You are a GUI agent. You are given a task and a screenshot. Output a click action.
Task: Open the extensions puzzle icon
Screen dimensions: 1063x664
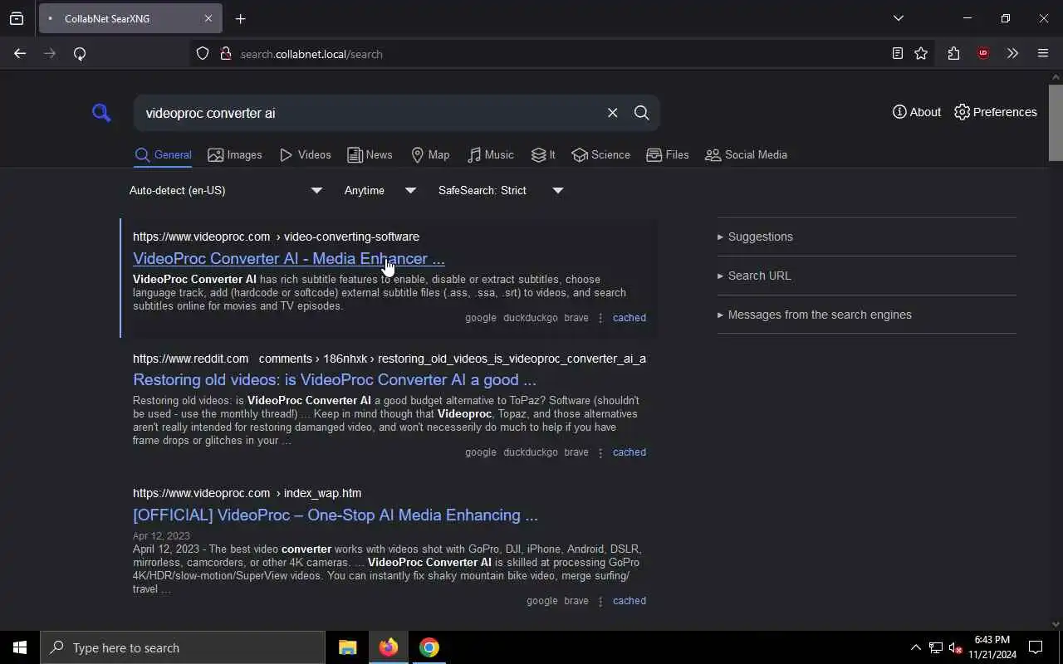(953, 54)
